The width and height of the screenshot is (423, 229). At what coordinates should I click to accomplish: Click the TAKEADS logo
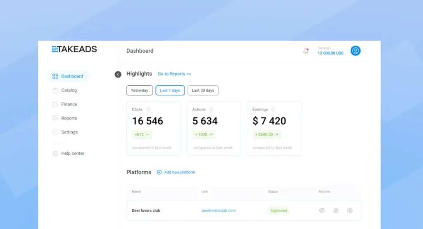tap(74, 49)
